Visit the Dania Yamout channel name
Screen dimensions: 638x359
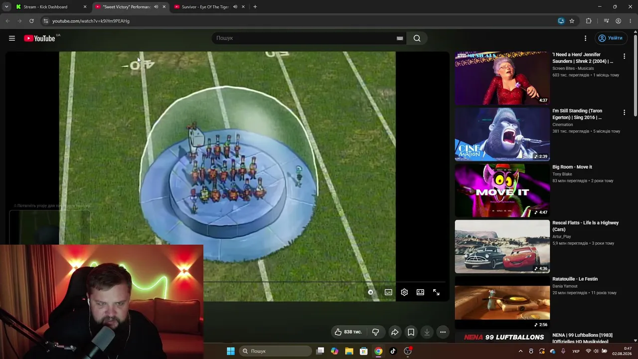pyautogui.click(x=565, y=286)
